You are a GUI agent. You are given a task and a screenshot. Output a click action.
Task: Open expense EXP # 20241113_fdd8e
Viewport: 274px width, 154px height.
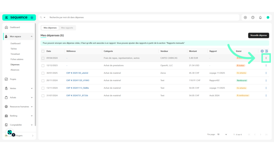click(x=78, y=88)
